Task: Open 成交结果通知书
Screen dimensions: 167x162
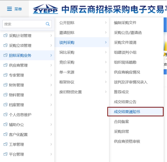Action: [135, 112]
